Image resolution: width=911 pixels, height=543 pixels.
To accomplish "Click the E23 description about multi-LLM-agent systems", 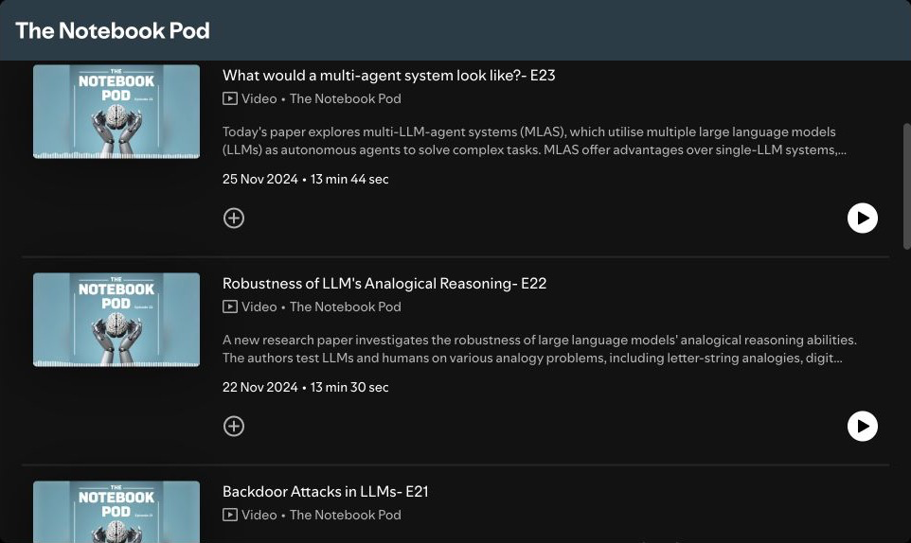I will [534, 141].
